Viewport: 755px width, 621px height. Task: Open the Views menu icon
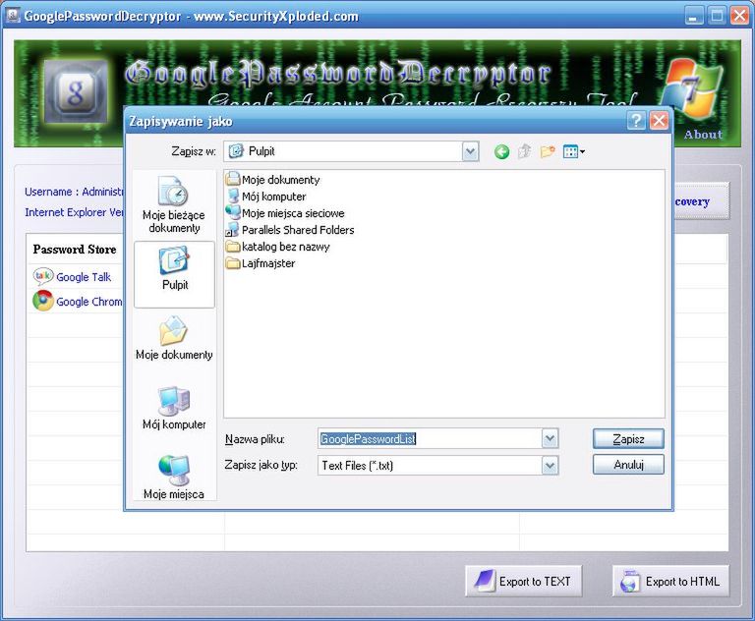pyautogui.click(x=573, y=151)
